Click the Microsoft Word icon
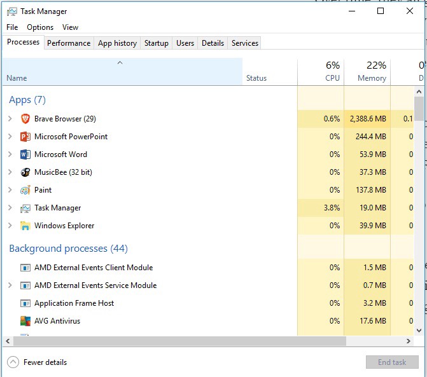The width and height of the screenshot is (427, 377). pos(25,154)
